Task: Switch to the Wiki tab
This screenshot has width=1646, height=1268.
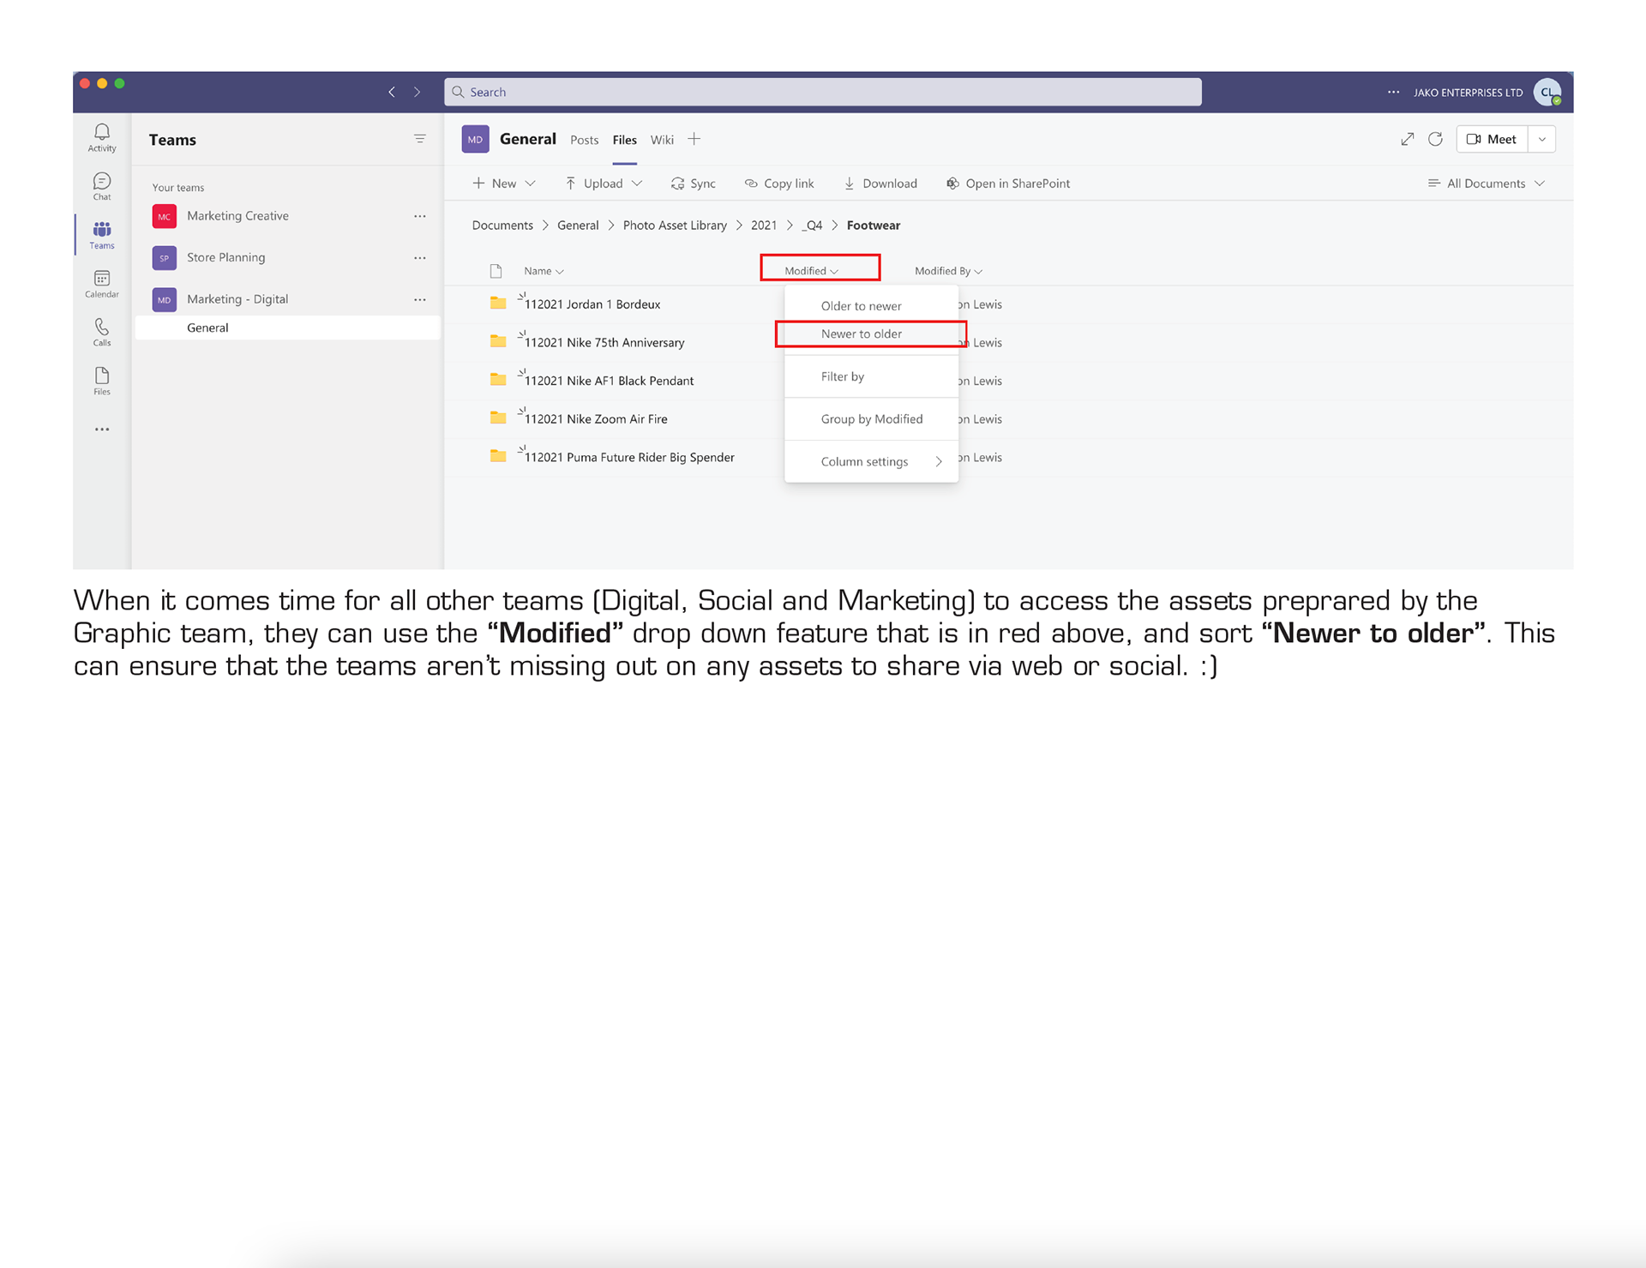Action: coord(662,140)
